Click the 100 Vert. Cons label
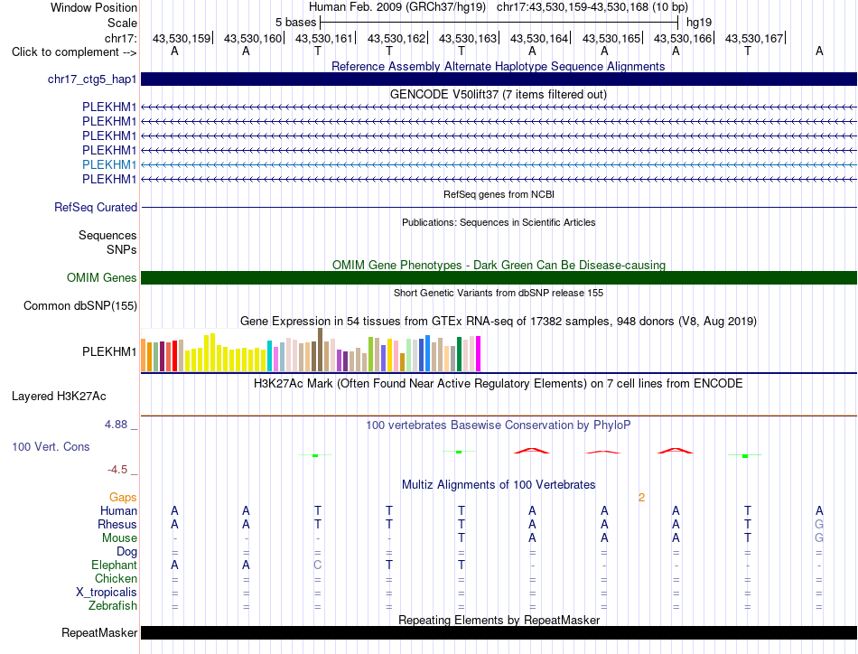 tap(51, 446)
